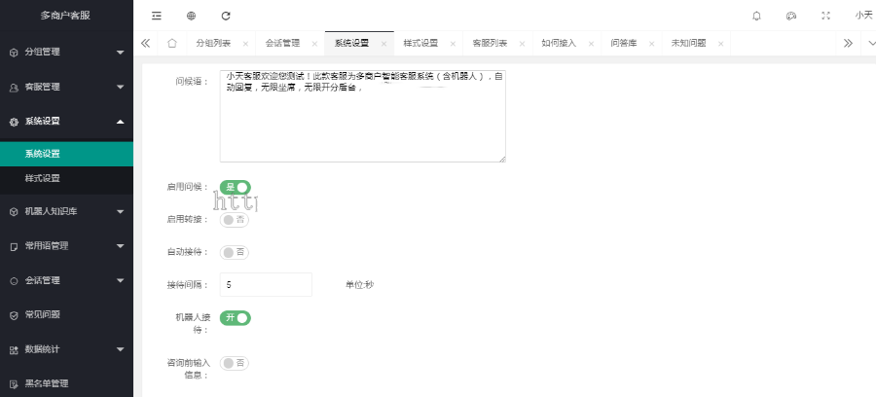Click the 接待间隔 input field
Viewport: 876px width, 397px height.
click(x=266, y=285)
